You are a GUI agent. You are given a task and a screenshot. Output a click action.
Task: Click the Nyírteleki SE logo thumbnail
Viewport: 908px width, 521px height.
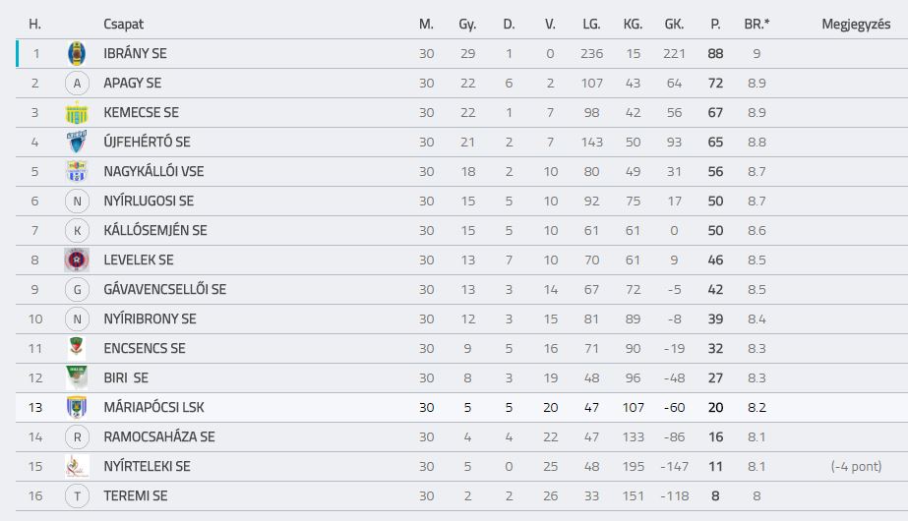[x=77, y=466]
